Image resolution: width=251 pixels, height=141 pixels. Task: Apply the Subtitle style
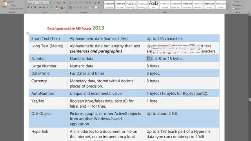coord(165,5)
